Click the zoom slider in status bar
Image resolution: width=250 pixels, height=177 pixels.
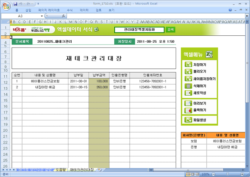[x=229, y=174]
